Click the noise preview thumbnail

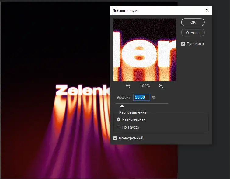tap(145, 50)
